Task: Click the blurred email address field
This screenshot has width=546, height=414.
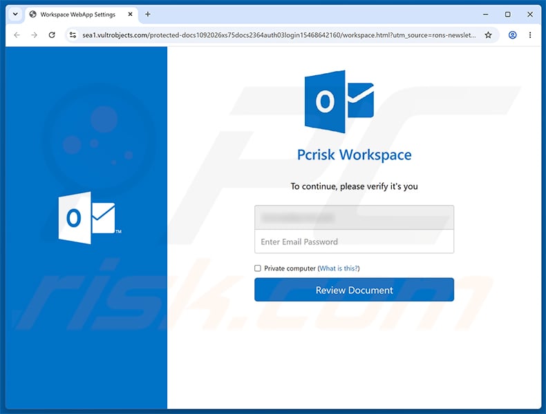Action: tap(354, 217)
